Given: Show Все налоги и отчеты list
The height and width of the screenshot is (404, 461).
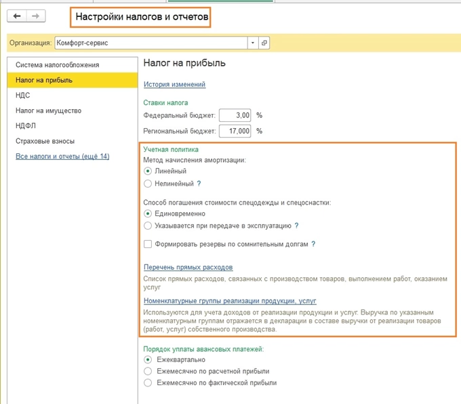Looking at the screenshot, I should (x=62, y=157).
